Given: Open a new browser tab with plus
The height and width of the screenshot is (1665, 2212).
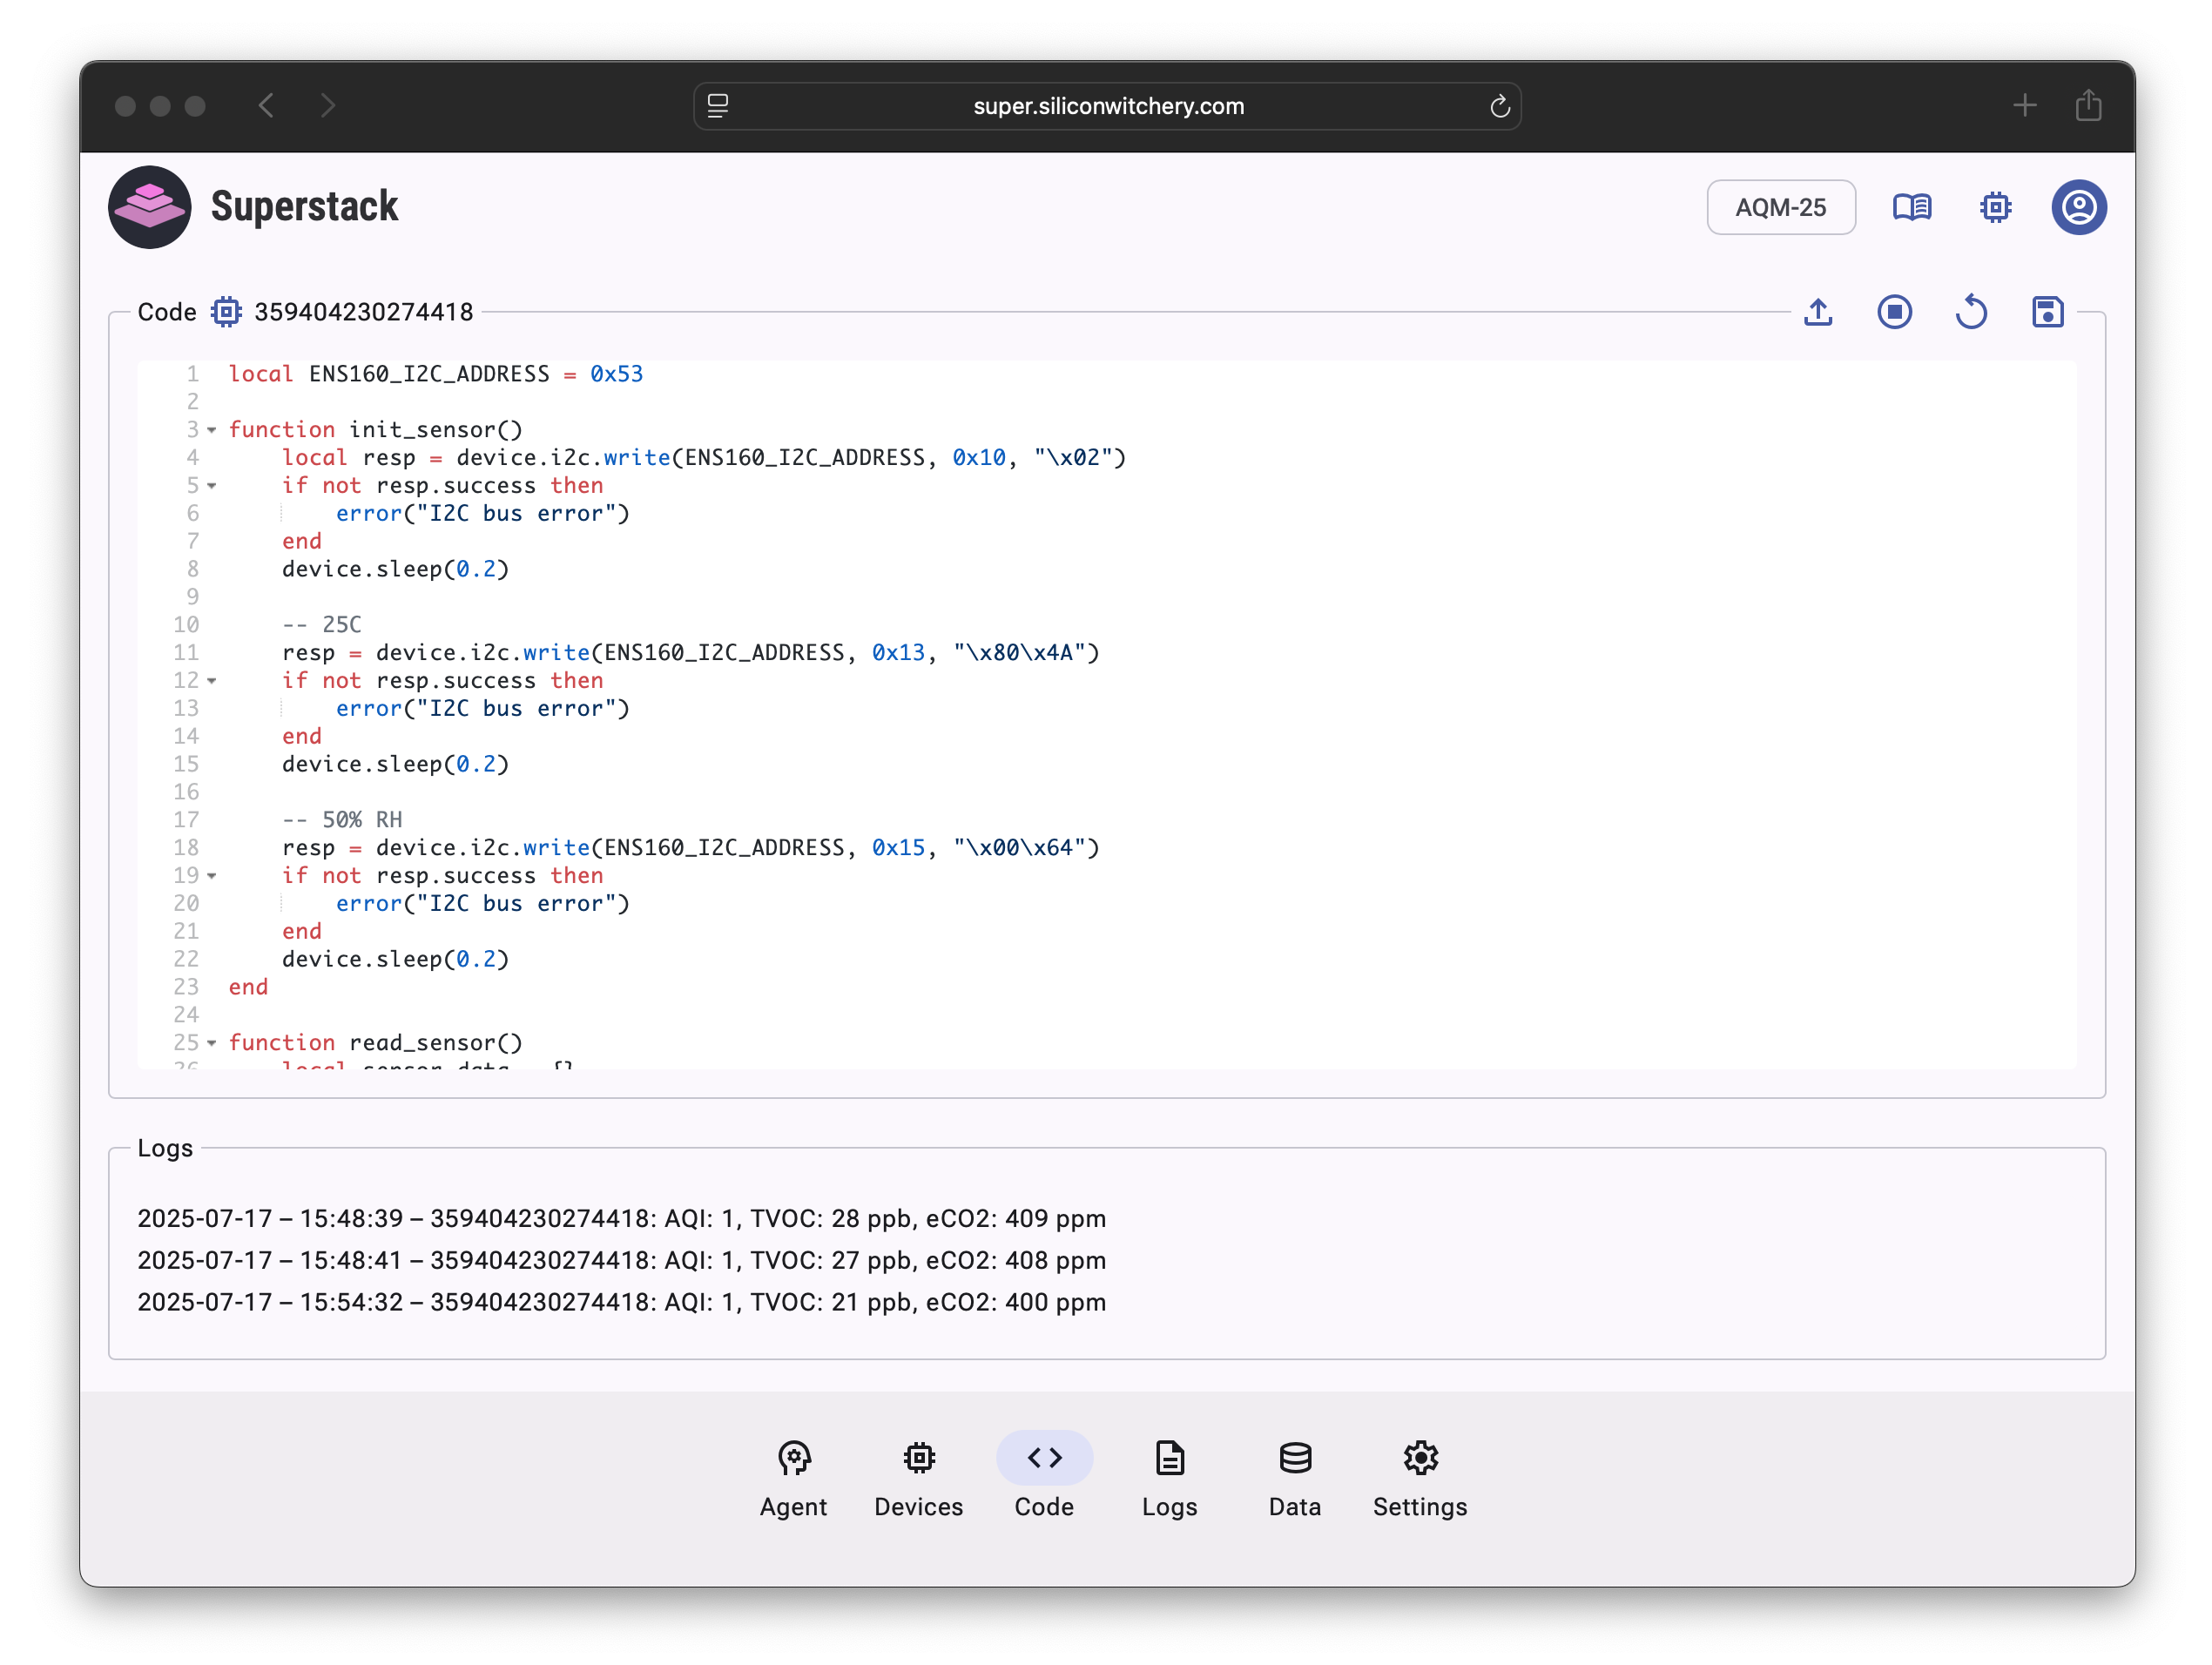Looking at the screenshot, I should coord(2024,105).
